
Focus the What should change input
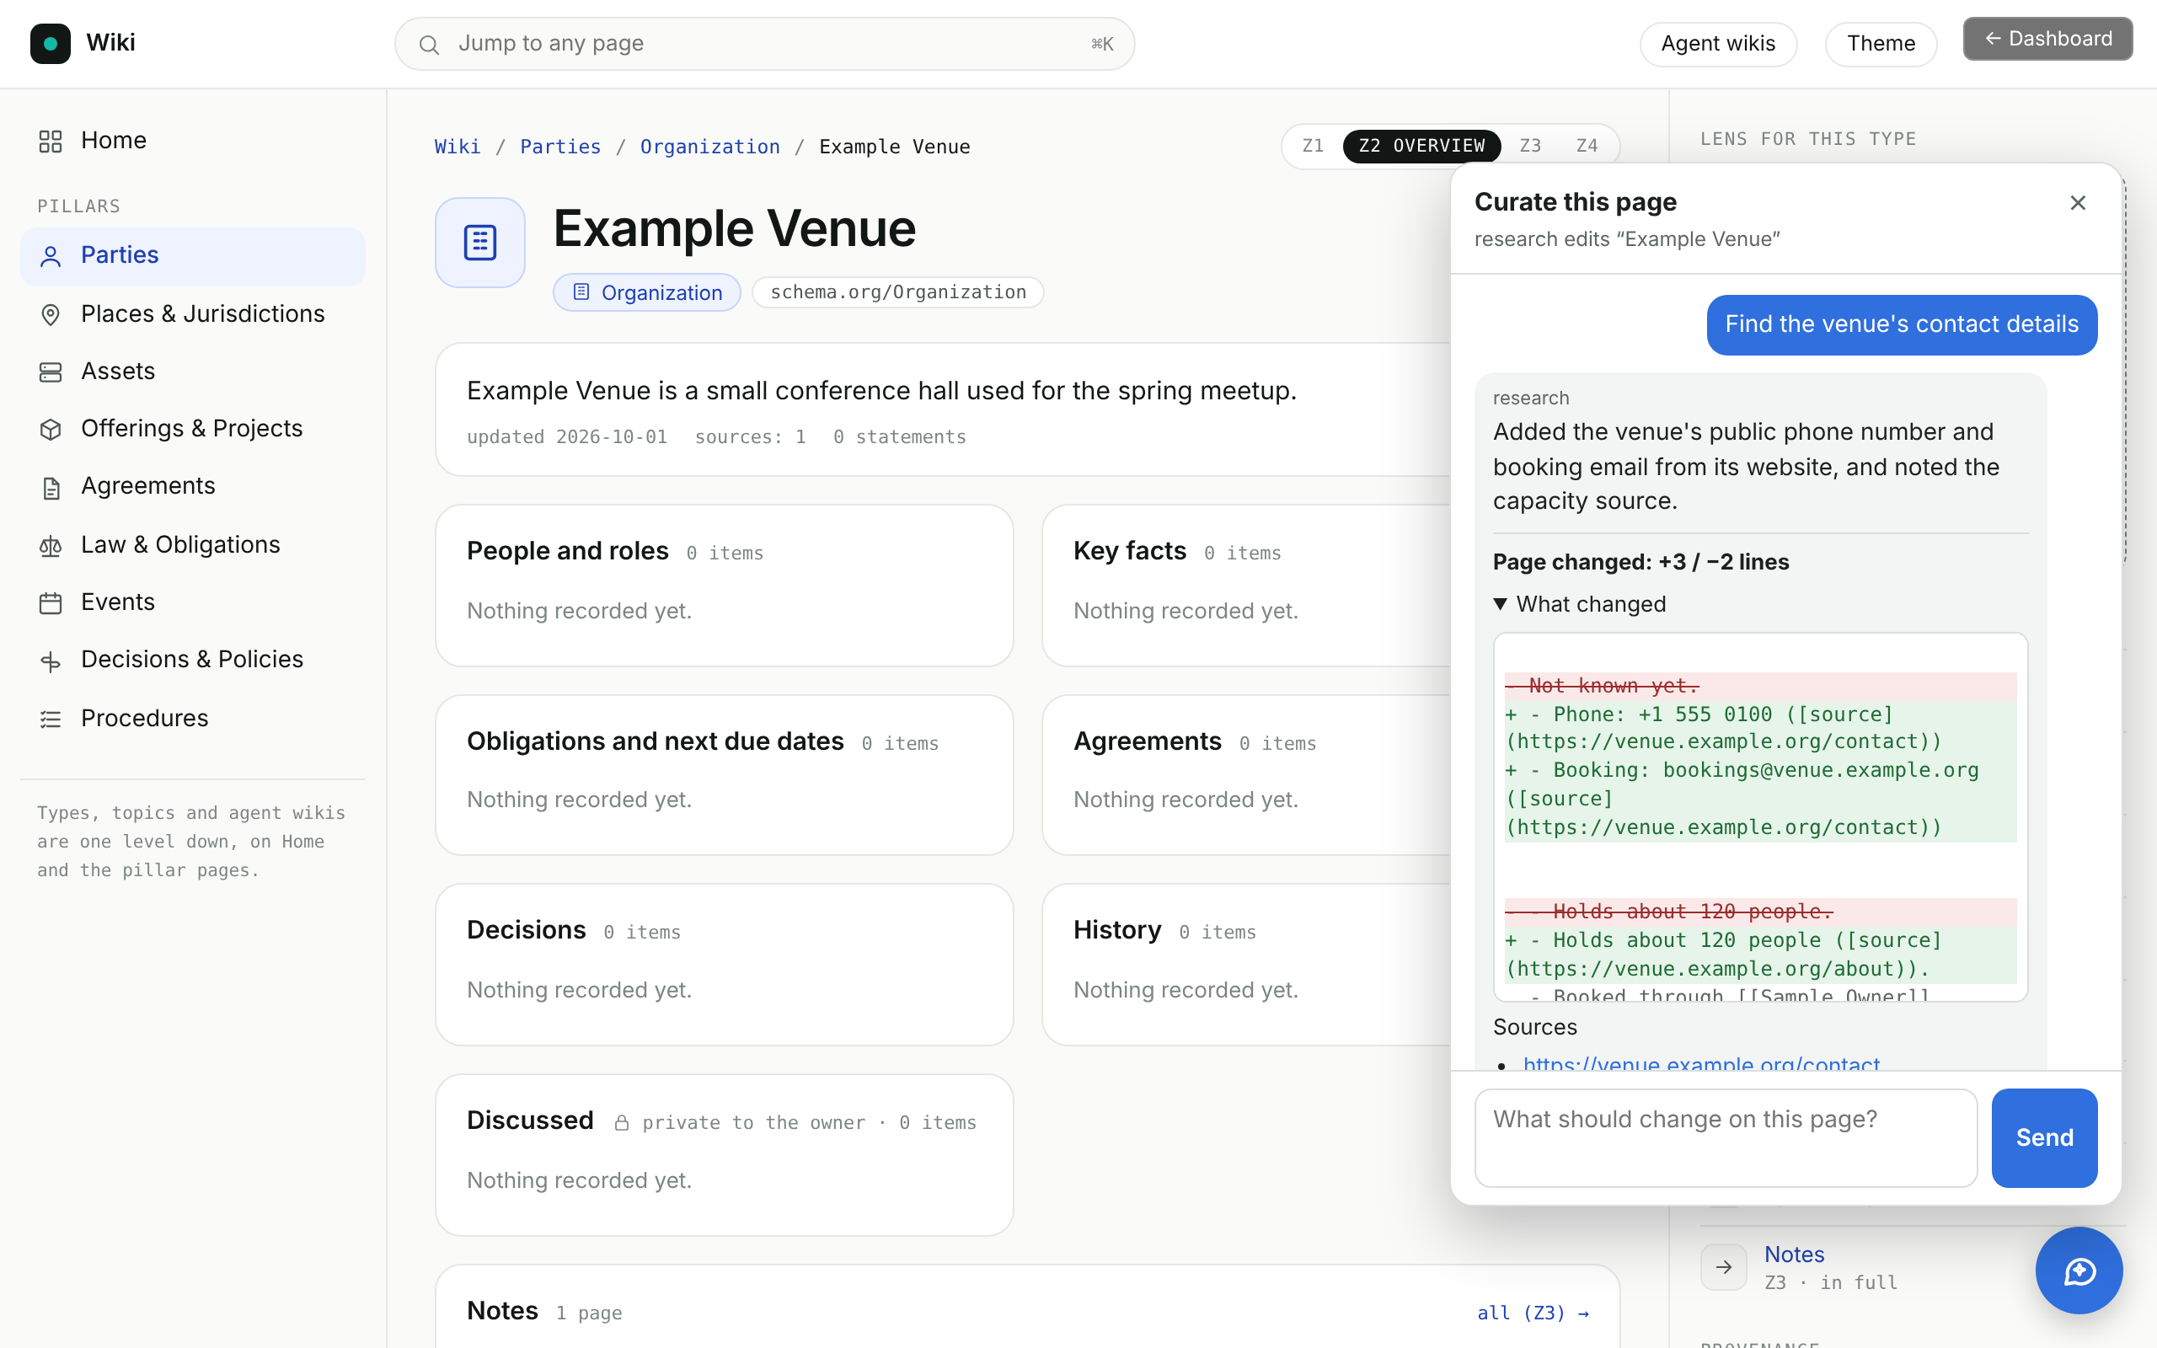point(1726,1137)
